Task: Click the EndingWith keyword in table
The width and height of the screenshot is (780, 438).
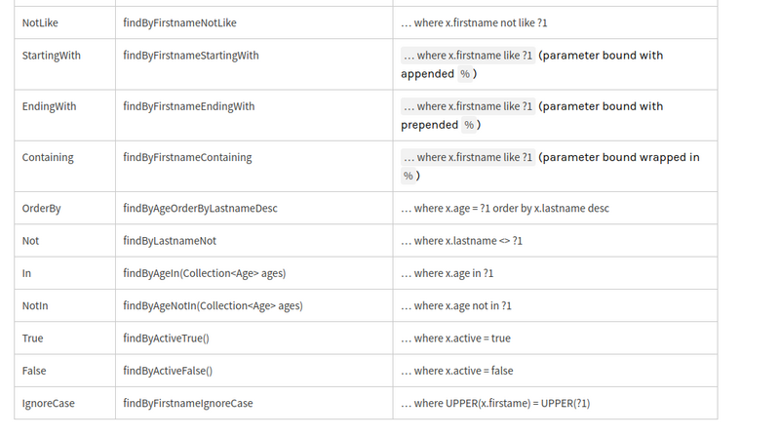Action: (x=49, y=106)
